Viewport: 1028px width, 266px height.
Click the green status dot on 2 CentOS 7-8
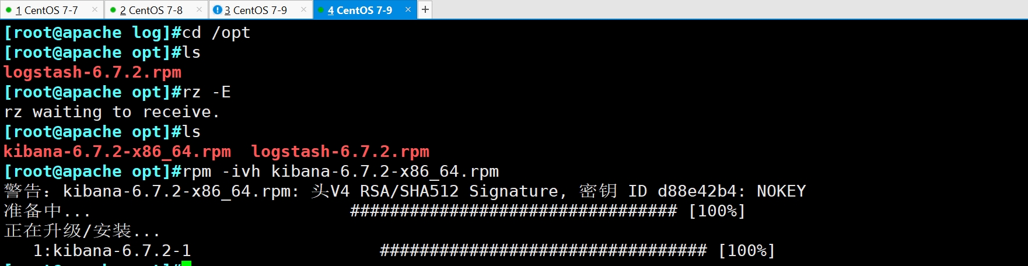coord(113,10)
